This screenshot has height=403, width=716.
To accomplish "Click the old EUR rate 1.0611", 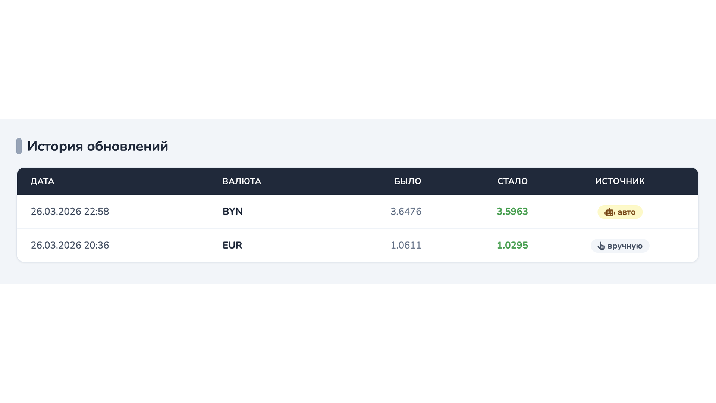I will pyautogui.click(x=406, y=245).
